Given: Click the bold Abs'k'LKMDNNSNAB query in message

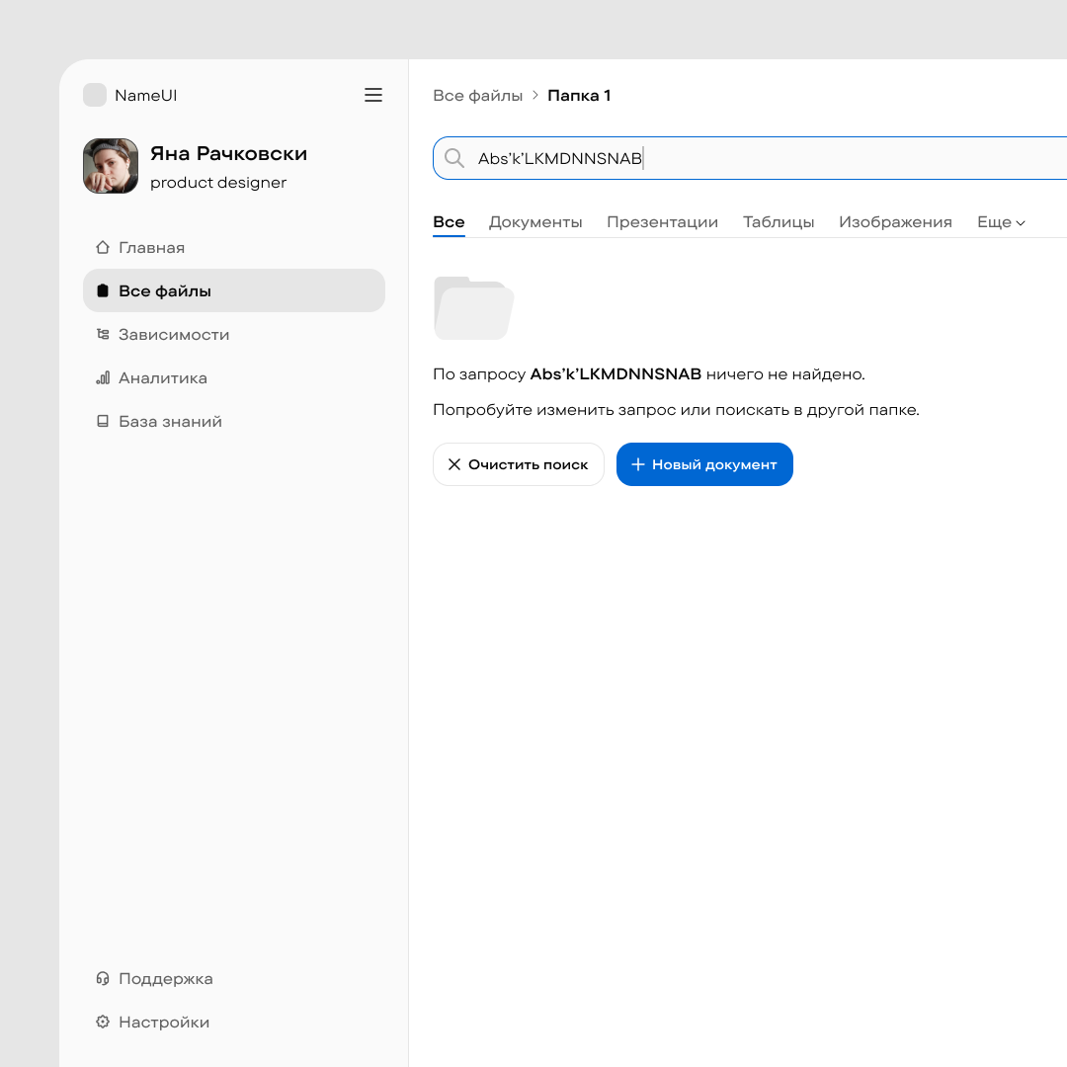Looking at the screenshot, I should point(616,374).
